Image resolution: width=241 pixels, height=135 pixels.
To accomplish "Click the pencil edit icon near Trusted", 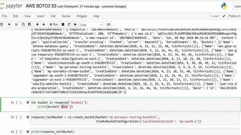I will point(224,16).
